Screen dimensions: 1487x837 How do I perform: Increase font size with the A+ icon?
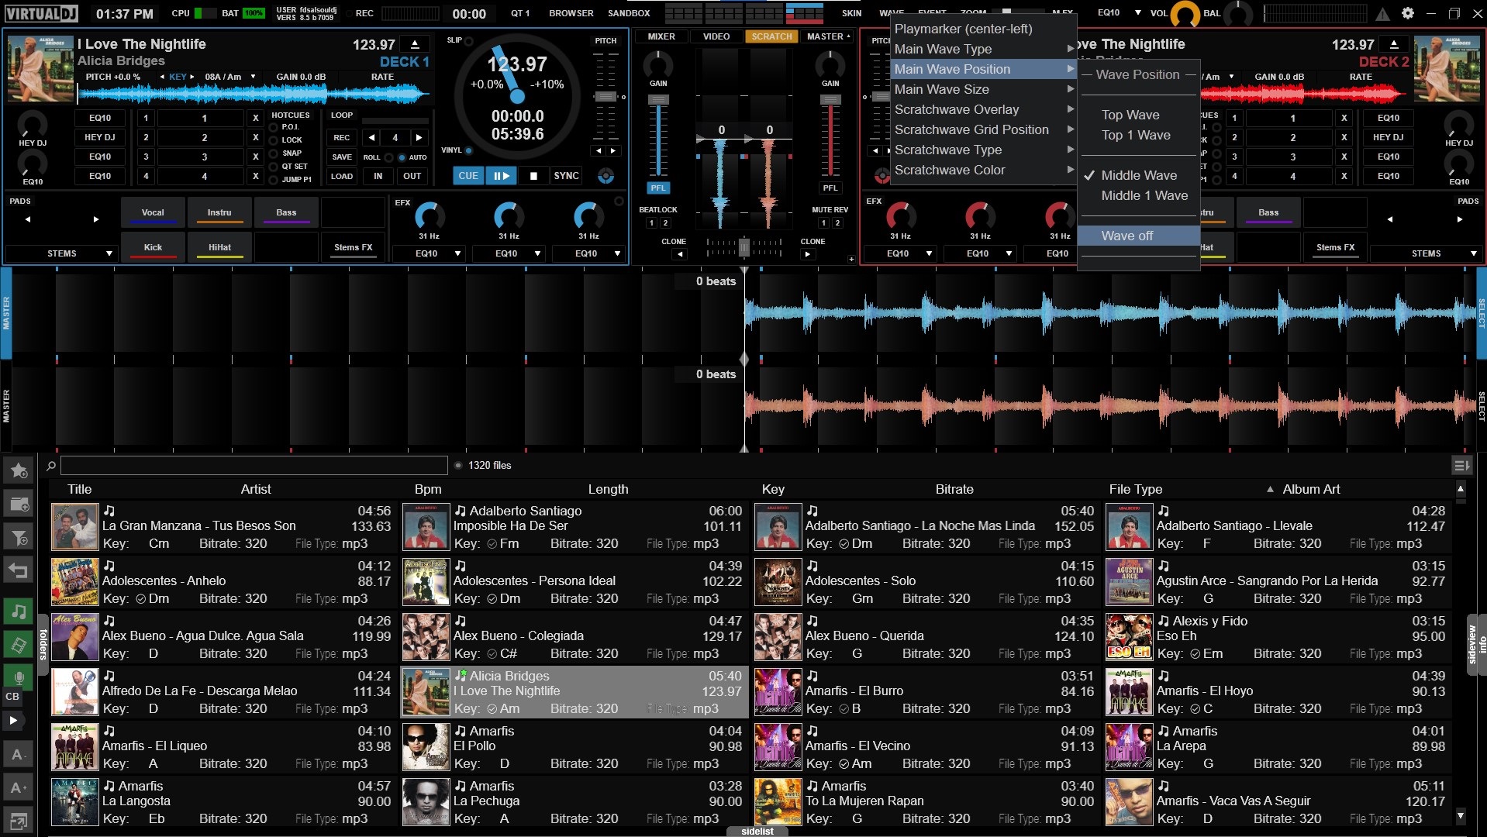(19, 788)
